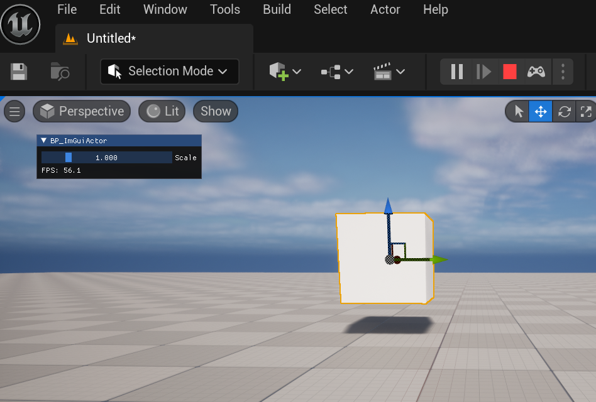The image size is (596, 402).
Task: Click the add-content cube plus icon
Action: point(279,72)
